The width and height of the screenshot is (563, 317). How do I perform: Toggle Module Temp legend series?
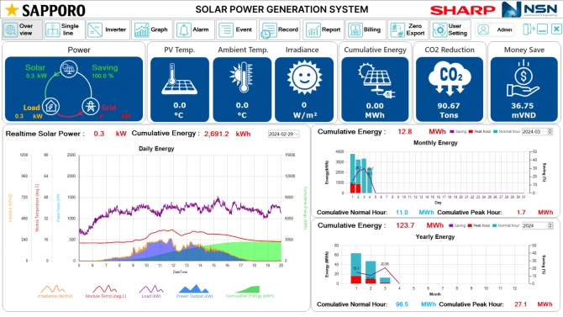[106, 291]
